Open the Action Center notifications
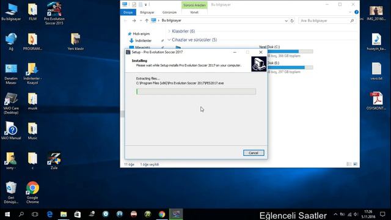391x220 pixels. (x=383, y=215)
